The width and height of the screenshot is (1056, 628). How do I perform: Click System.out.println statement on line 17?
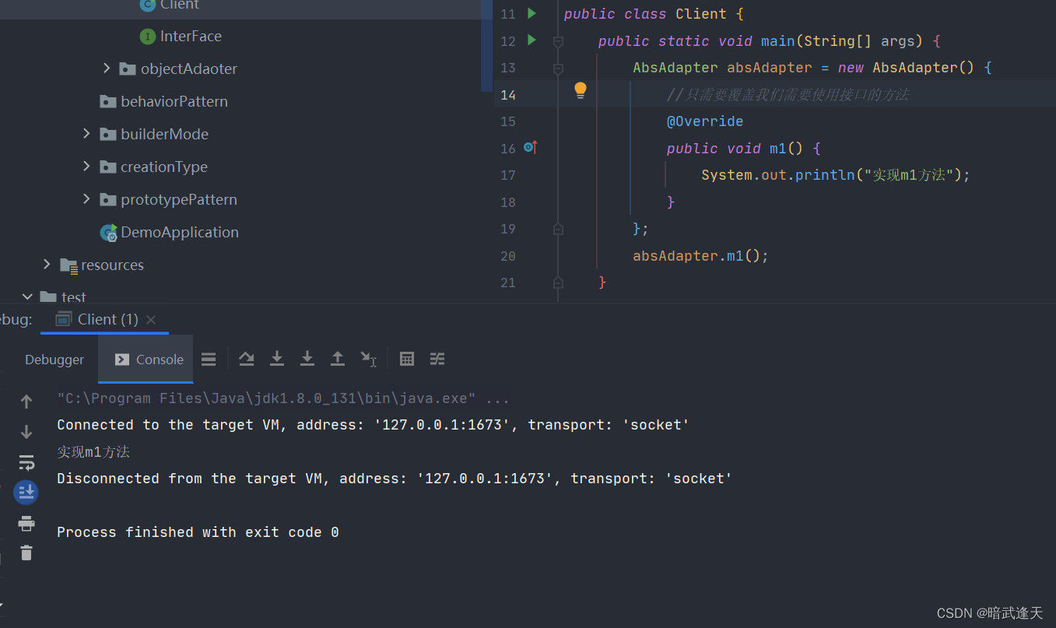click(x=836, y=175)
